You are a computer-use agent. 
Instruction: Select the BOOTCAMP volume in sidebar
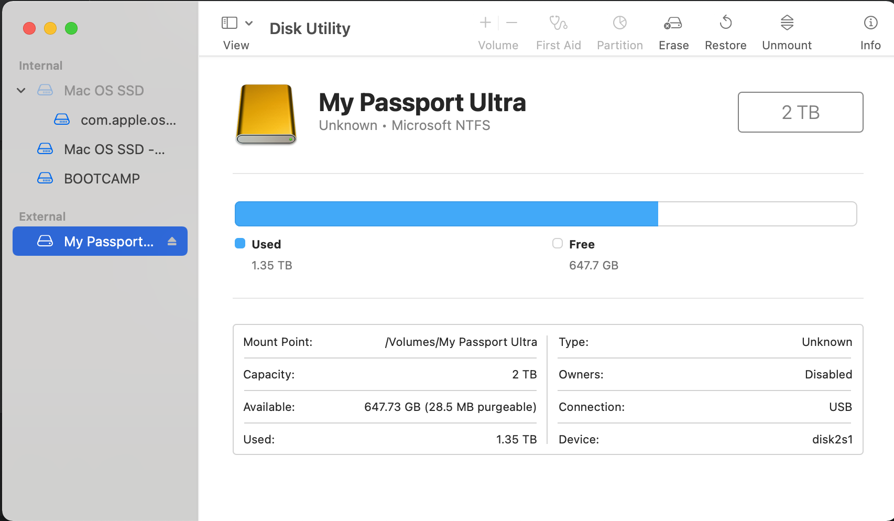[x=100, y=179]
